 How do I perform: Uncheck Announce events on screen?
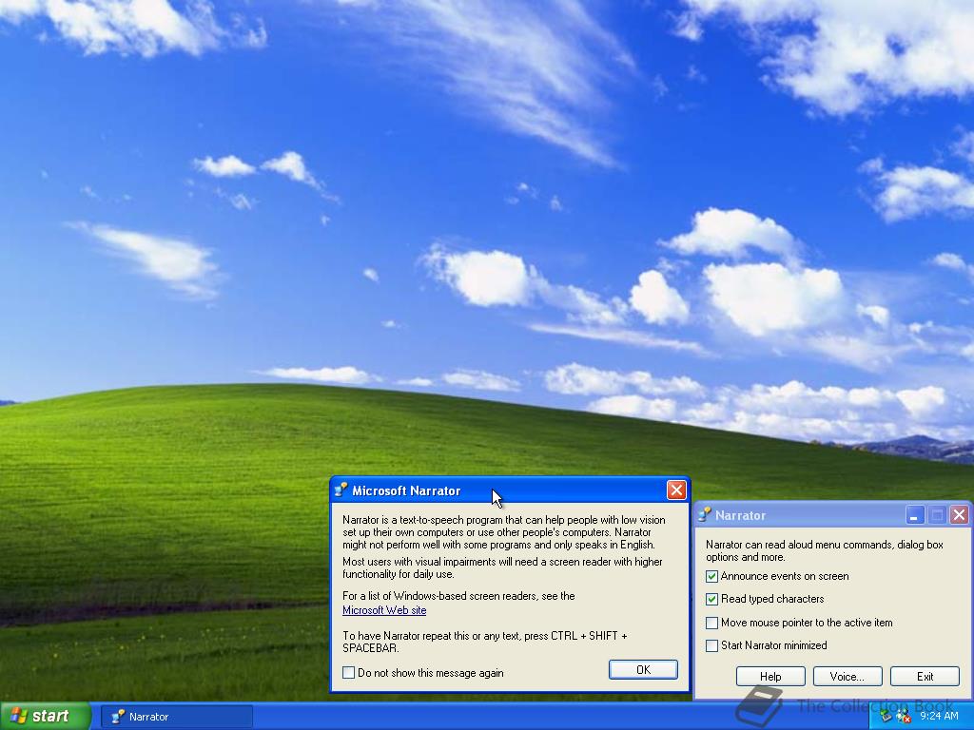tap(711, 576)
